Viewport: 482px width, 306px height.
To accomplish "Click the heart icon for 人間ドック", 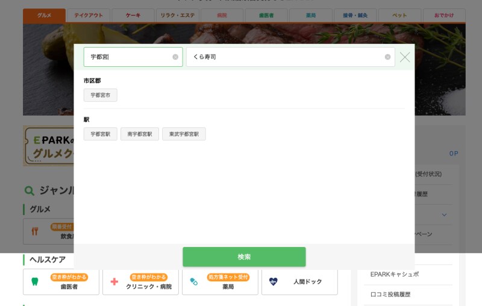I will [x=274, y=281].
